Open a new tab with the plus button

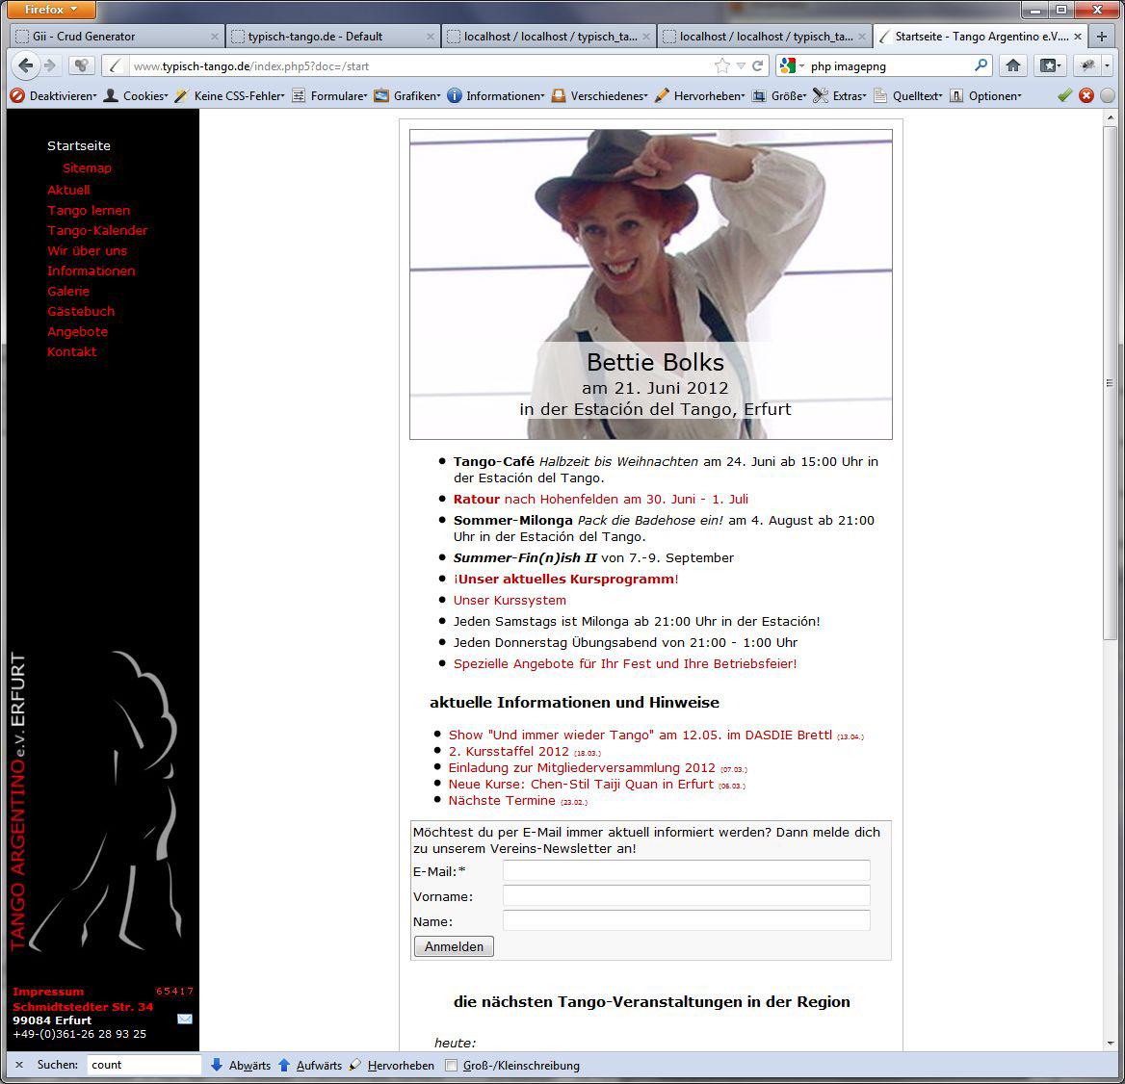(1103, 37)
